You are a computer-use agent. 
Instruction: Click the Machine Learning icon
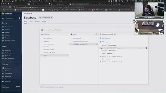point(3,41)
